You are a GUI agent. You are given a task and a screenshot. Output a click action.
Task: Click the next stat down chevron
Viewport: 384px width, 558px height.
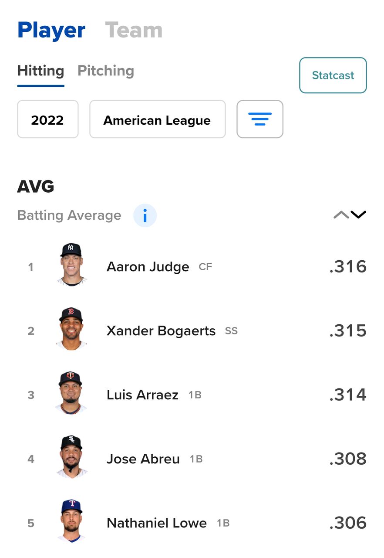[x=358, y=214]
